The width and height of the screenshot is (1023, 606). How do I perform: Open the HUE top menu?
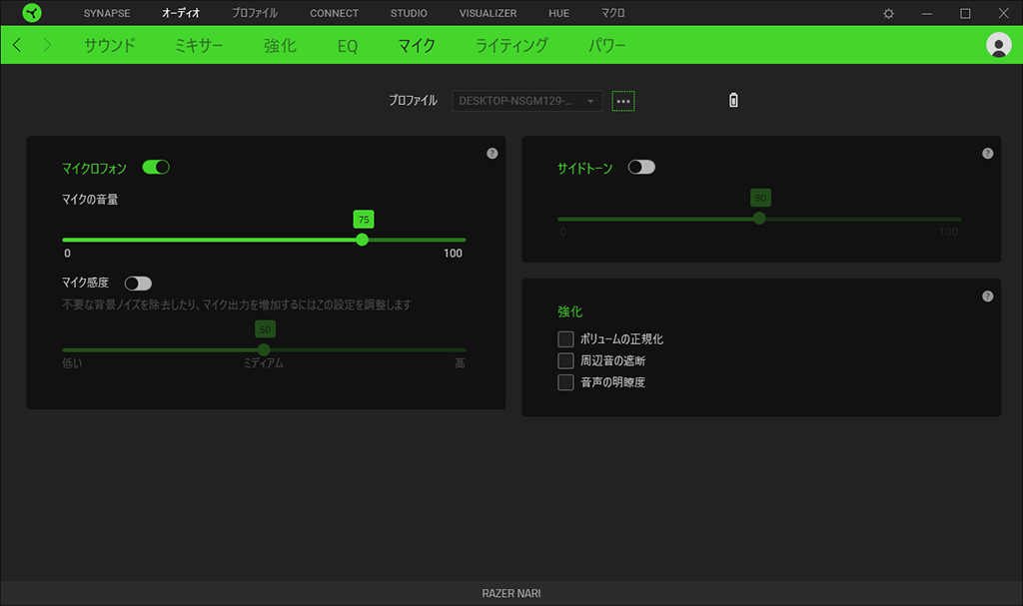tap(559, 13)
